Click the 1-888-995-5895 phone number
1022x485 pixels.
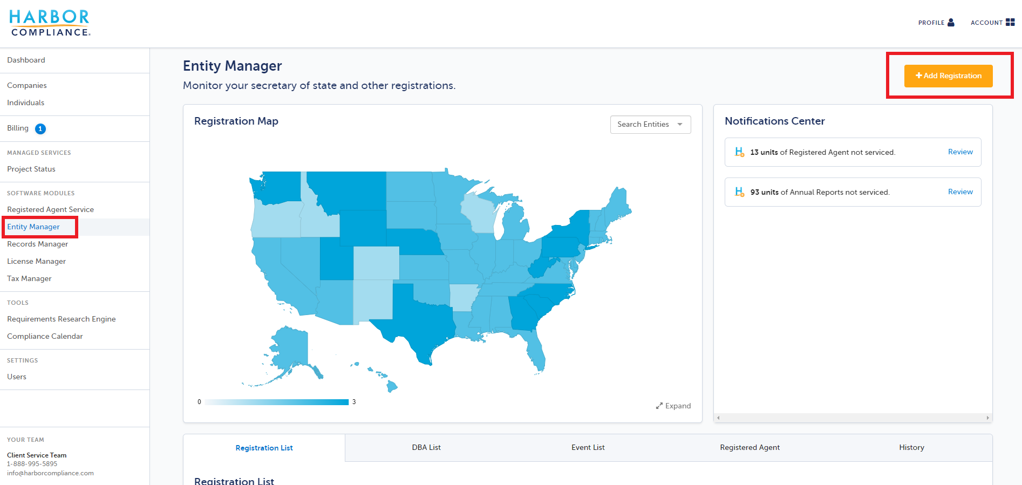[x=32, y=464]
